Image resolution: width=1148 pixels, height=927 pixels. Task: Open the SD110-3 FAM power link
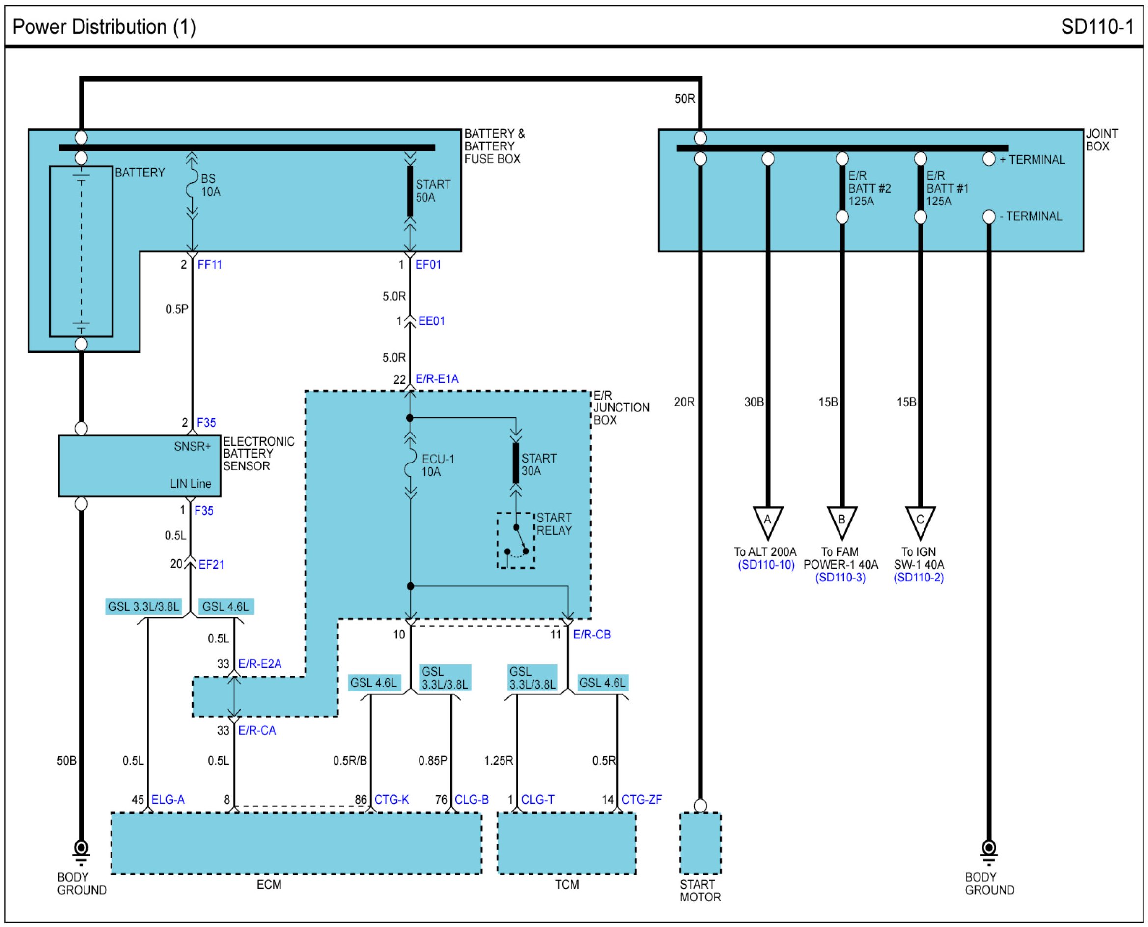click(840, 578)
